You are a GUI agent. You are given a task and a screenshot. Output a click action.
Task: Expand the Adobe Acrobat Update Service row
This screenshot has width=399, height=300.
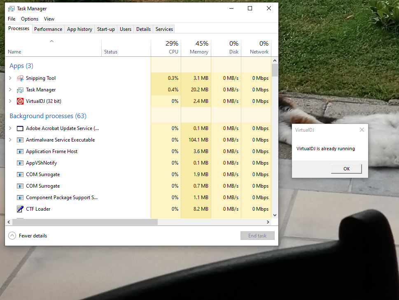tap(10, 128)
